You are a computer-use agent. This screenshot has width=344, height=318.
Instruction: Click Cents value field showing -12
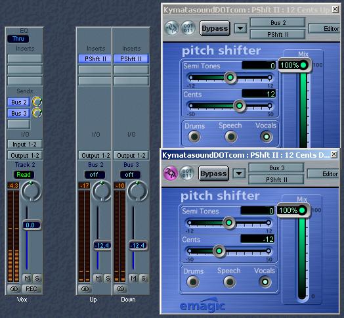click(258, 239)
